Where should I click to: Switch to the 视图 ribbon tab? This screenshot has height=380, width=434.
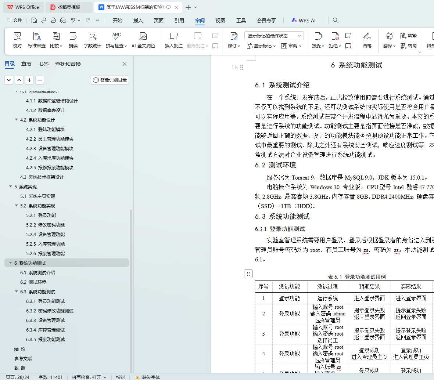click(x=220, y=21)
